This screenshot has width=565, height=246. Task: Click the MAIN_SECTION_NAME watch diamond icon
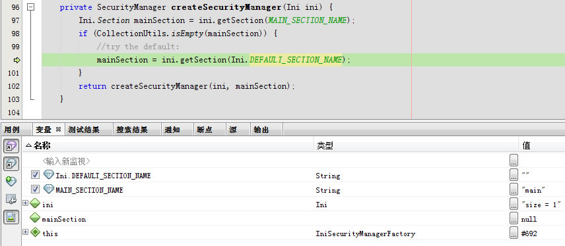coord(49,189)
